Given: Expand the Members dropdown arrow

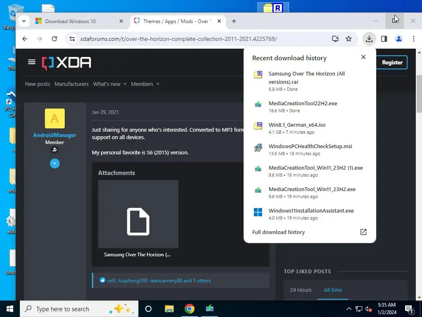Looking at the screenshot, I should (158, 84).
